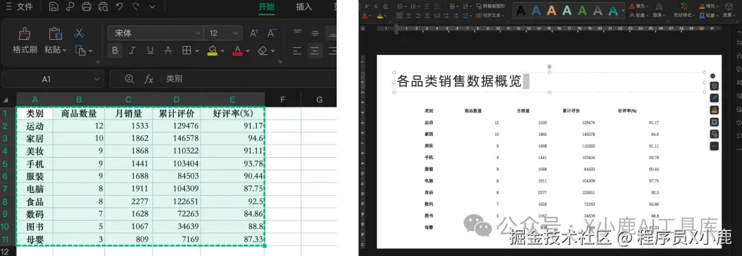The height and width of the screenshot is (256, 742).
Task: Open the font settings dialog launcher
Action: pos(280,61)
